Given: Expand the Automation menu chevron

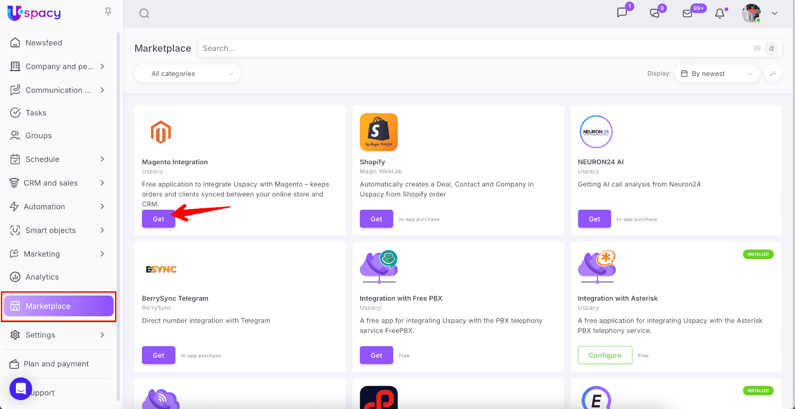Looking at the screenshot, I should 102,206.
